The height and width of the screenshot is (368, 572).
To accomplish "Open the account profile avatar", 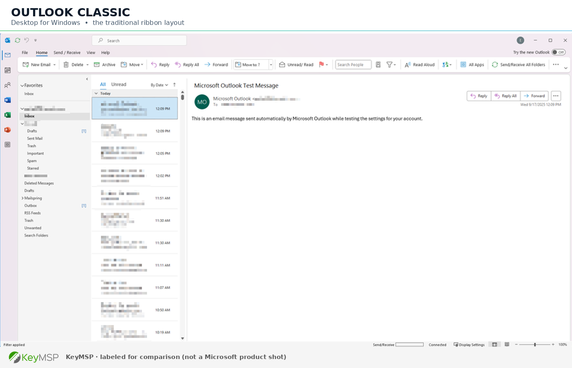I will pos(520,40).
